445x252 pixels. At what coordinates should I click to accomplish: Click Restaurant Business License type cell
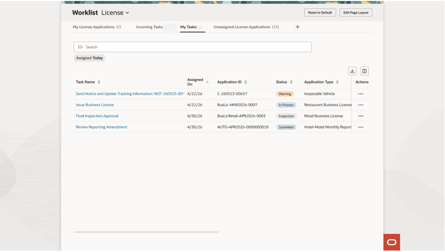pyautogui.click(x=328, y=105)
